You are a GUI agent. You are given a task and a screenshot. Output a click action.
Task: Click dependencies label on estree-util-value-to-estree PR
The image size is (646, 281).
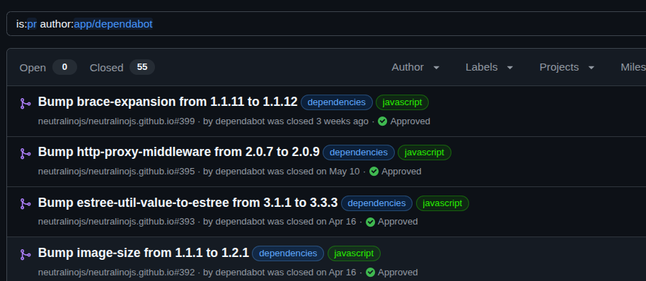376,203
